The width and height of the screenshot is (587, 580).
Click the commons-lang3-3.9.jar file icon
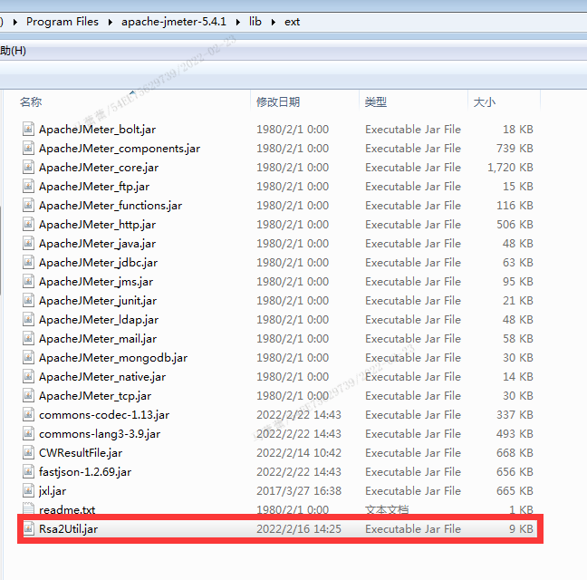(x=28, y=433)
